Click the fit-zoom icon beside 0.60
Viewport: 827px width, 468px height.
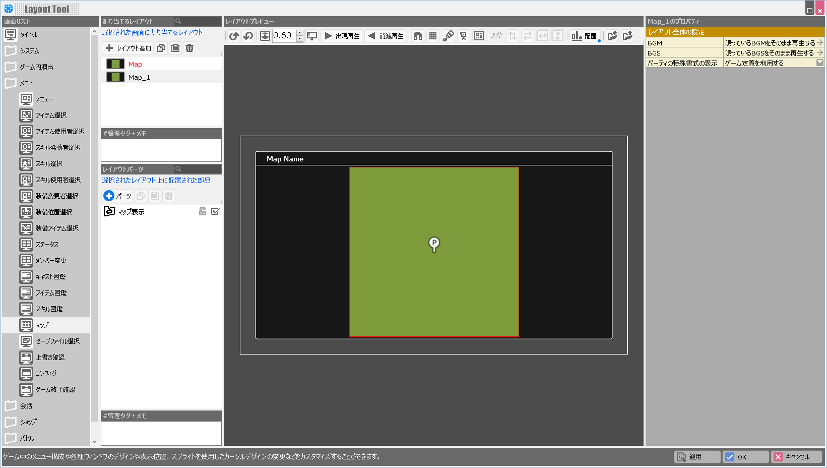(x=265, y=36)
